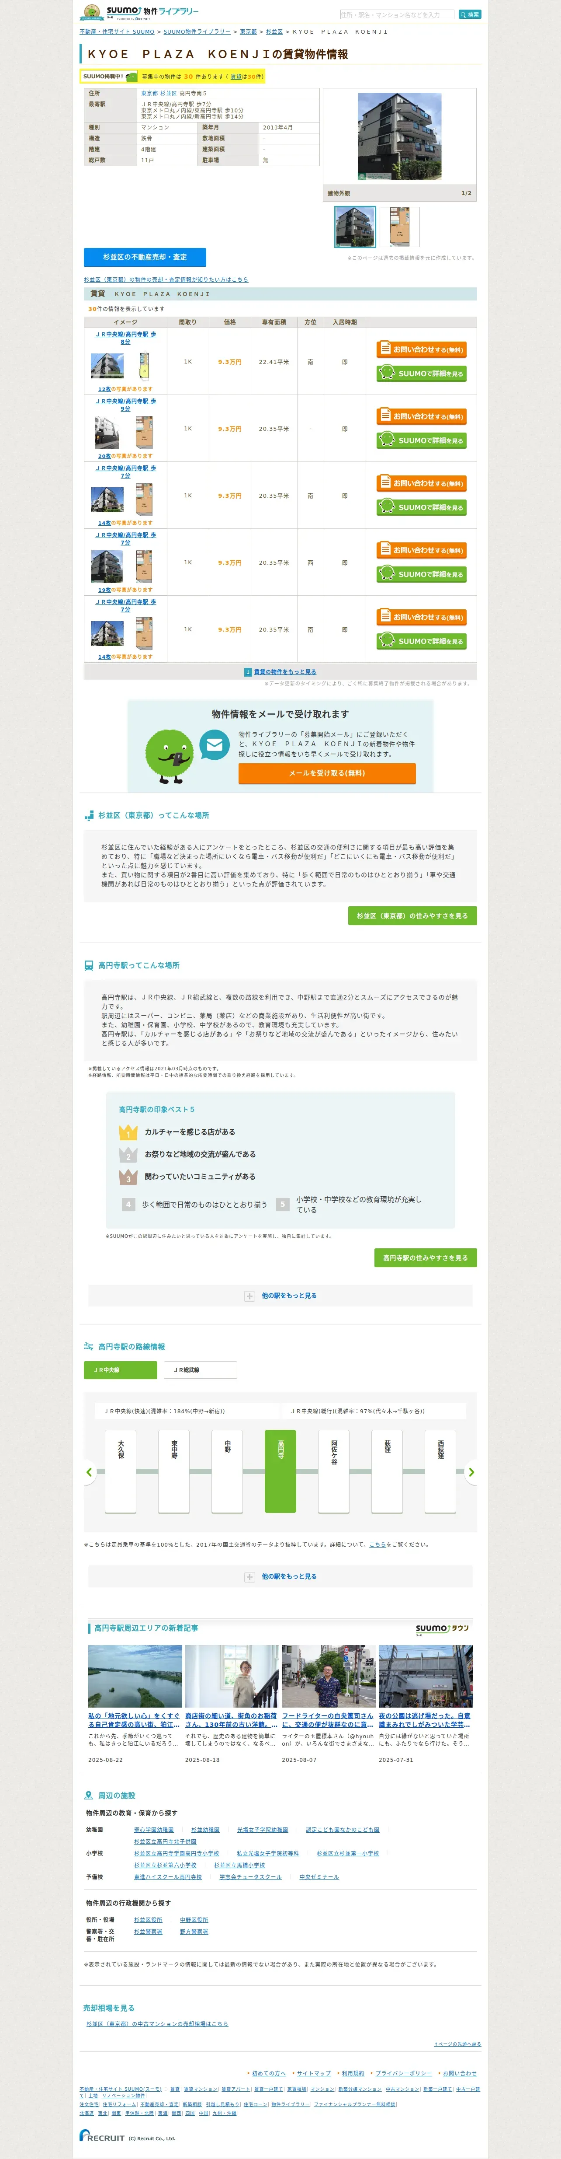Select 中野 station card
The height and width of the screenshot is (2159, 561).
pos(227,1471)
